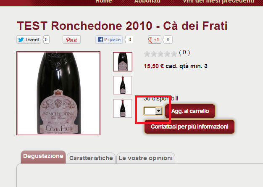The width and height of the screenshot is (263, 187).
Task: Select the first bottle close-up thumbnail
Action: pyautogui.click(x=123, y=62)
